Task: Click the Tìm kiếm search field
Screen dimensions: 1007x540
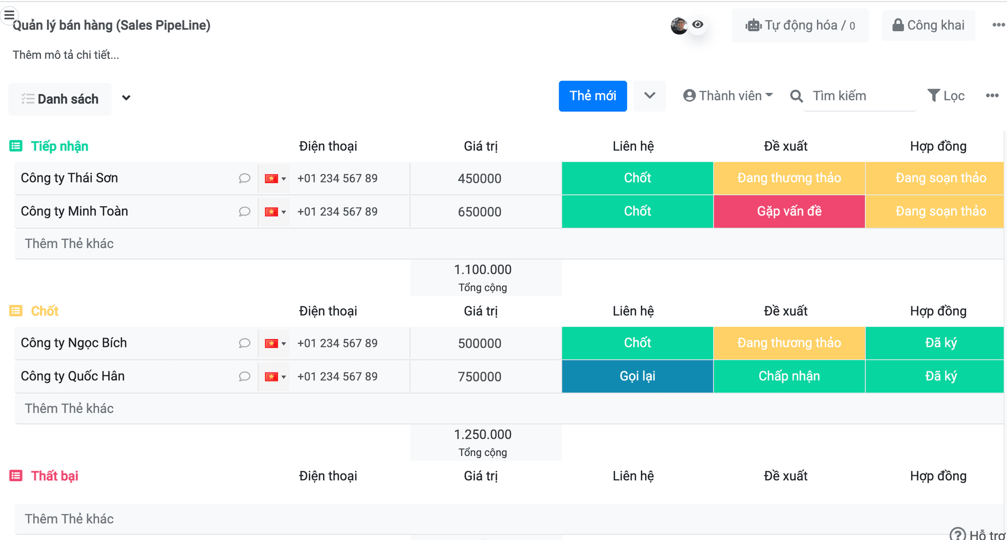Action: [860, 96]
